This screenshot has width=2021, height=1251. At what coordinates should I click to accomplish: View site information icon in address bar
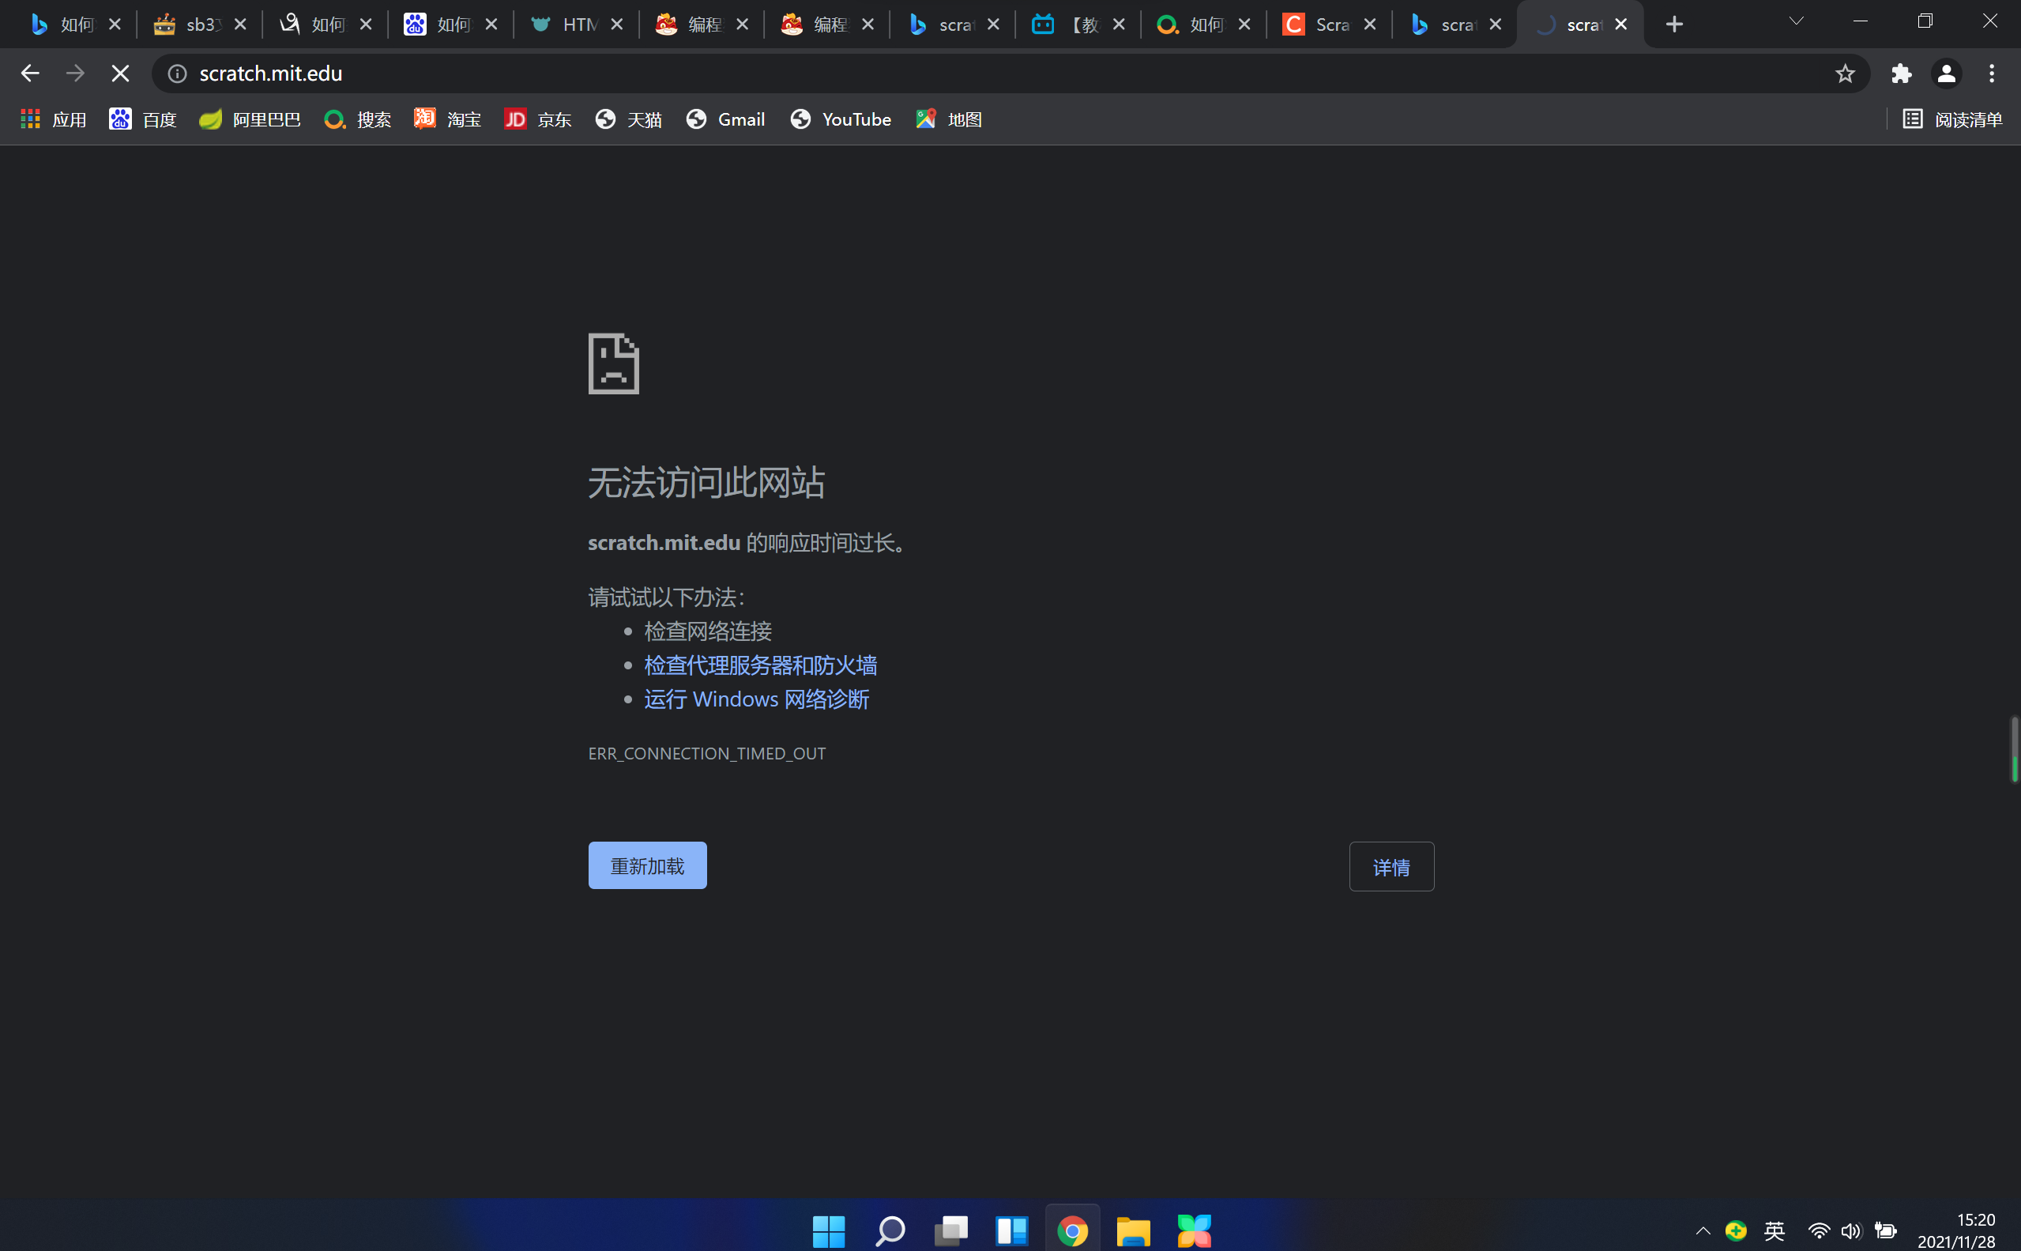pyautogui.click(x=177, y=73)
